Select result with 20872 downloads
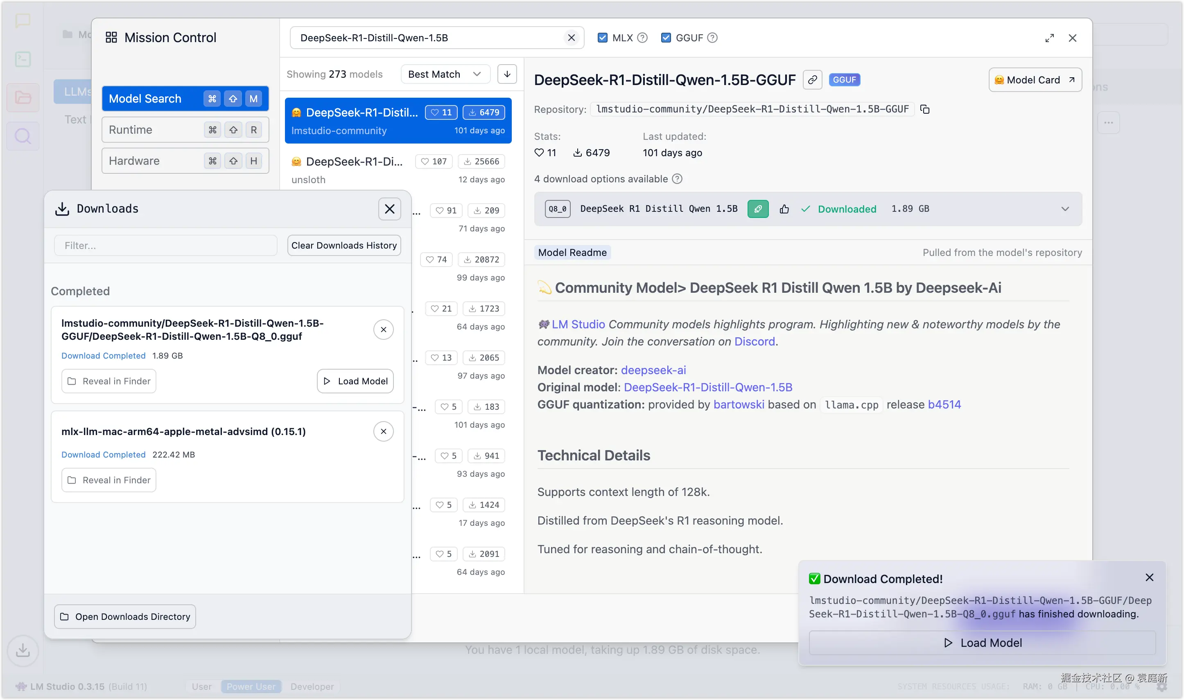The height and width of the screenshot is (700, 1184). (x=463, y=268)
